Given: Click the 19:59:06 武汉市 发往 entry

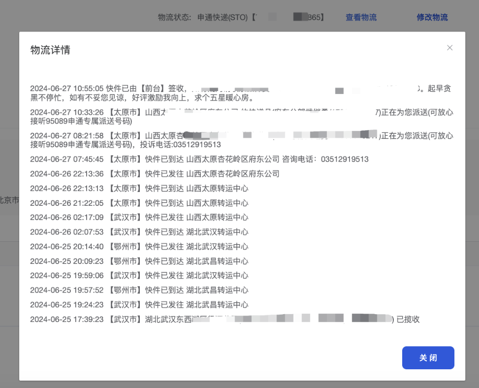Looking at the screenshot, I should (x=139, y=276).
